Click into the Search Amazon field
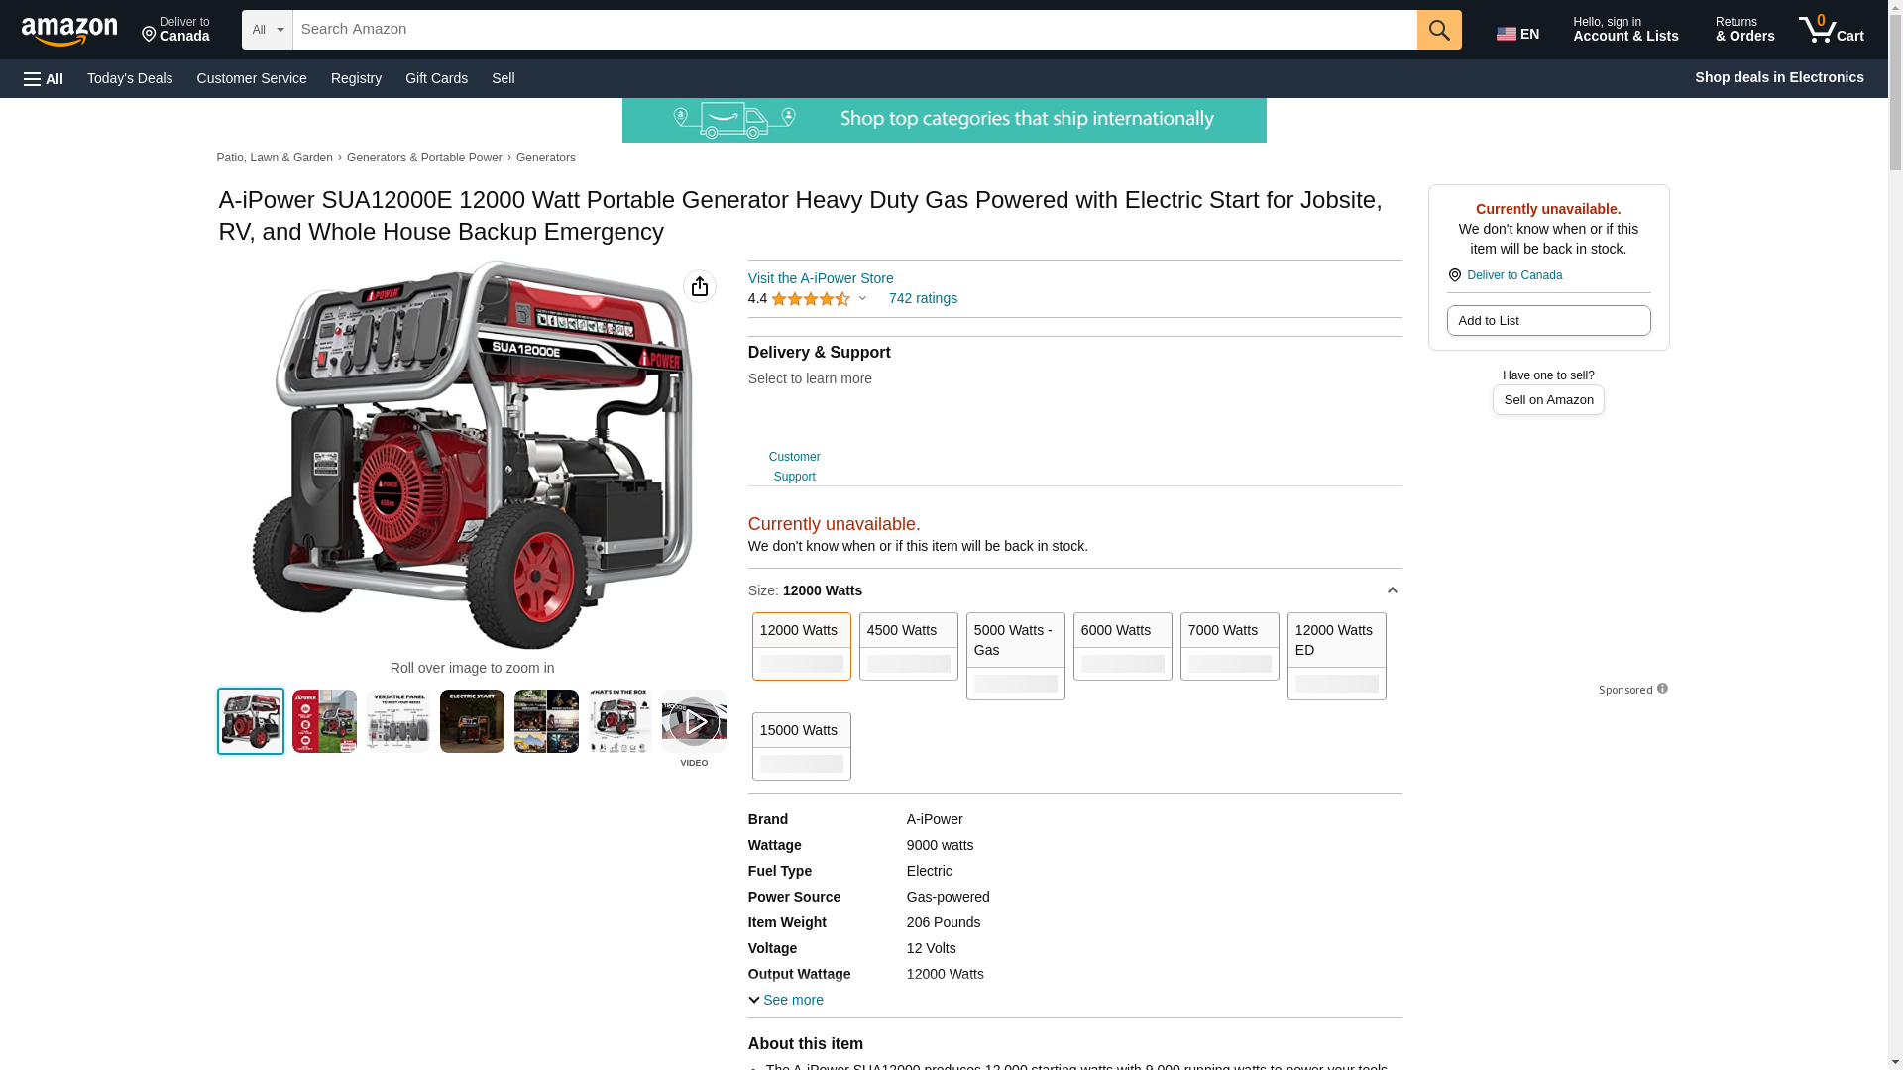 [854, 30]
